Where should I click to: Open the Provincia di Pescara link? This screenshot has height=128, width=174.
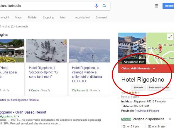(x=147, y=111)
